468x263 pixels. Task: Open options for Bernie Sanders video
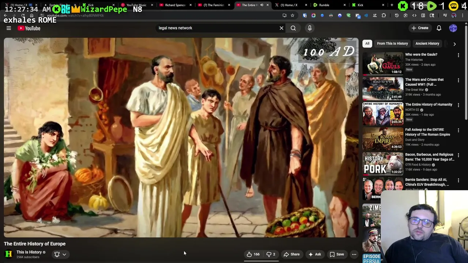tap(458, 180)
